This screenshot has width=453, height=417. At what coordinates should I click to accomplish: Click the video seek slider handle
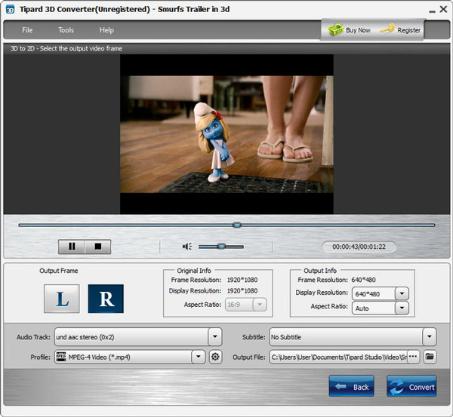[237, 225]
